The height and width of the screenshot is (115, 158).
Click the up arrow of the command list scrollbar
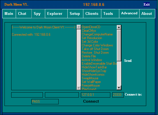[x=119, y=27]
